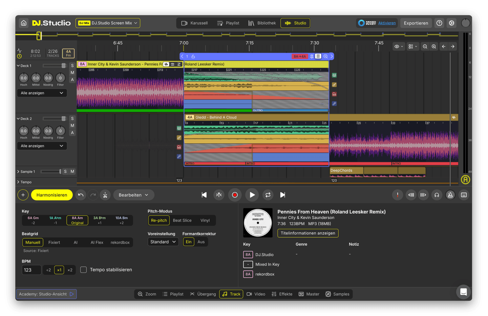Open the DJ.Studio Screen Mix dropdown
The height and width of the screenshot is (316, 488).
pos(108,23)
